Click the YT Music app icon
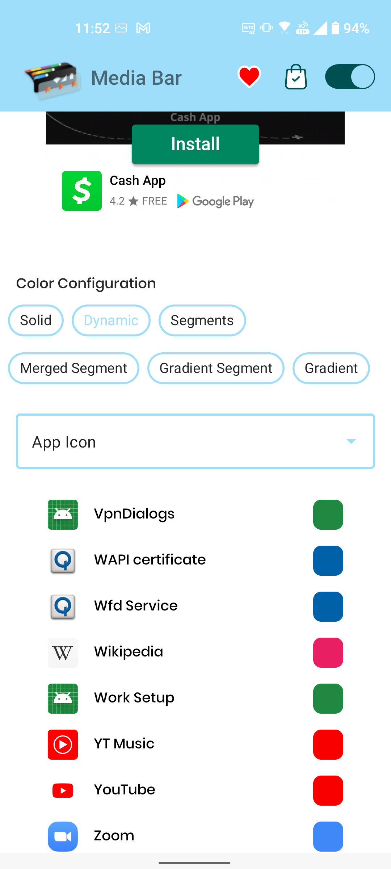Viewport: 391px width, 869px height. click(x=62, y=744)
